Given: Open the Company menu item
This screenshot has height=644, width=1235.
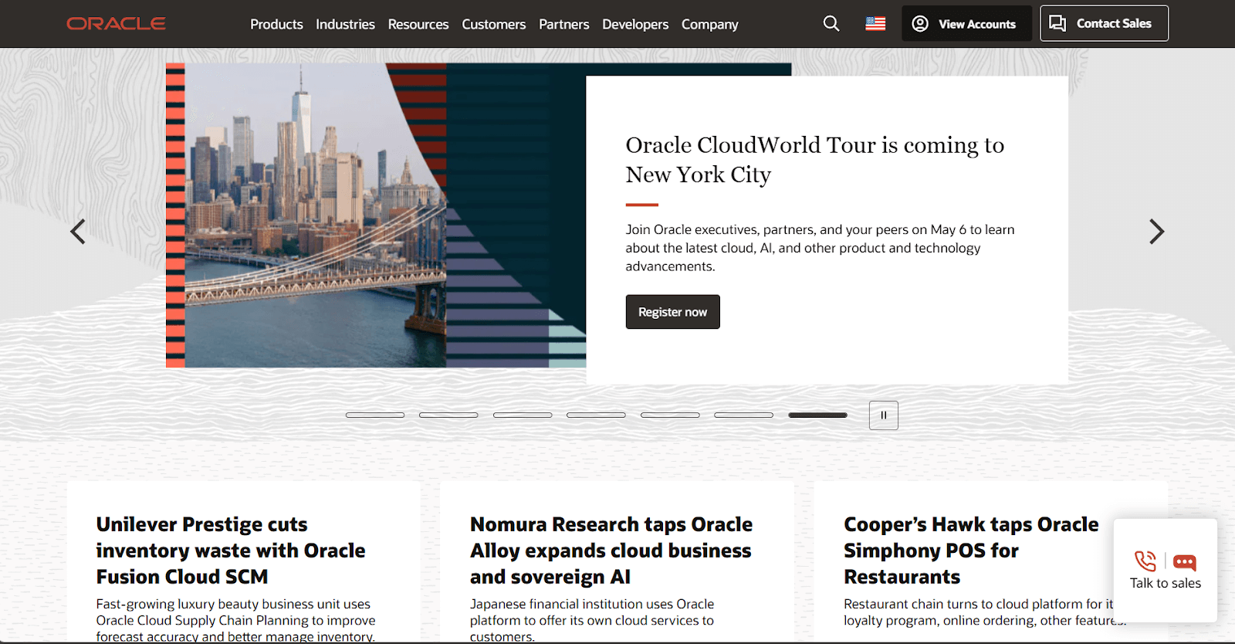Looking at the screenshot, I should [x=709, y=25].
